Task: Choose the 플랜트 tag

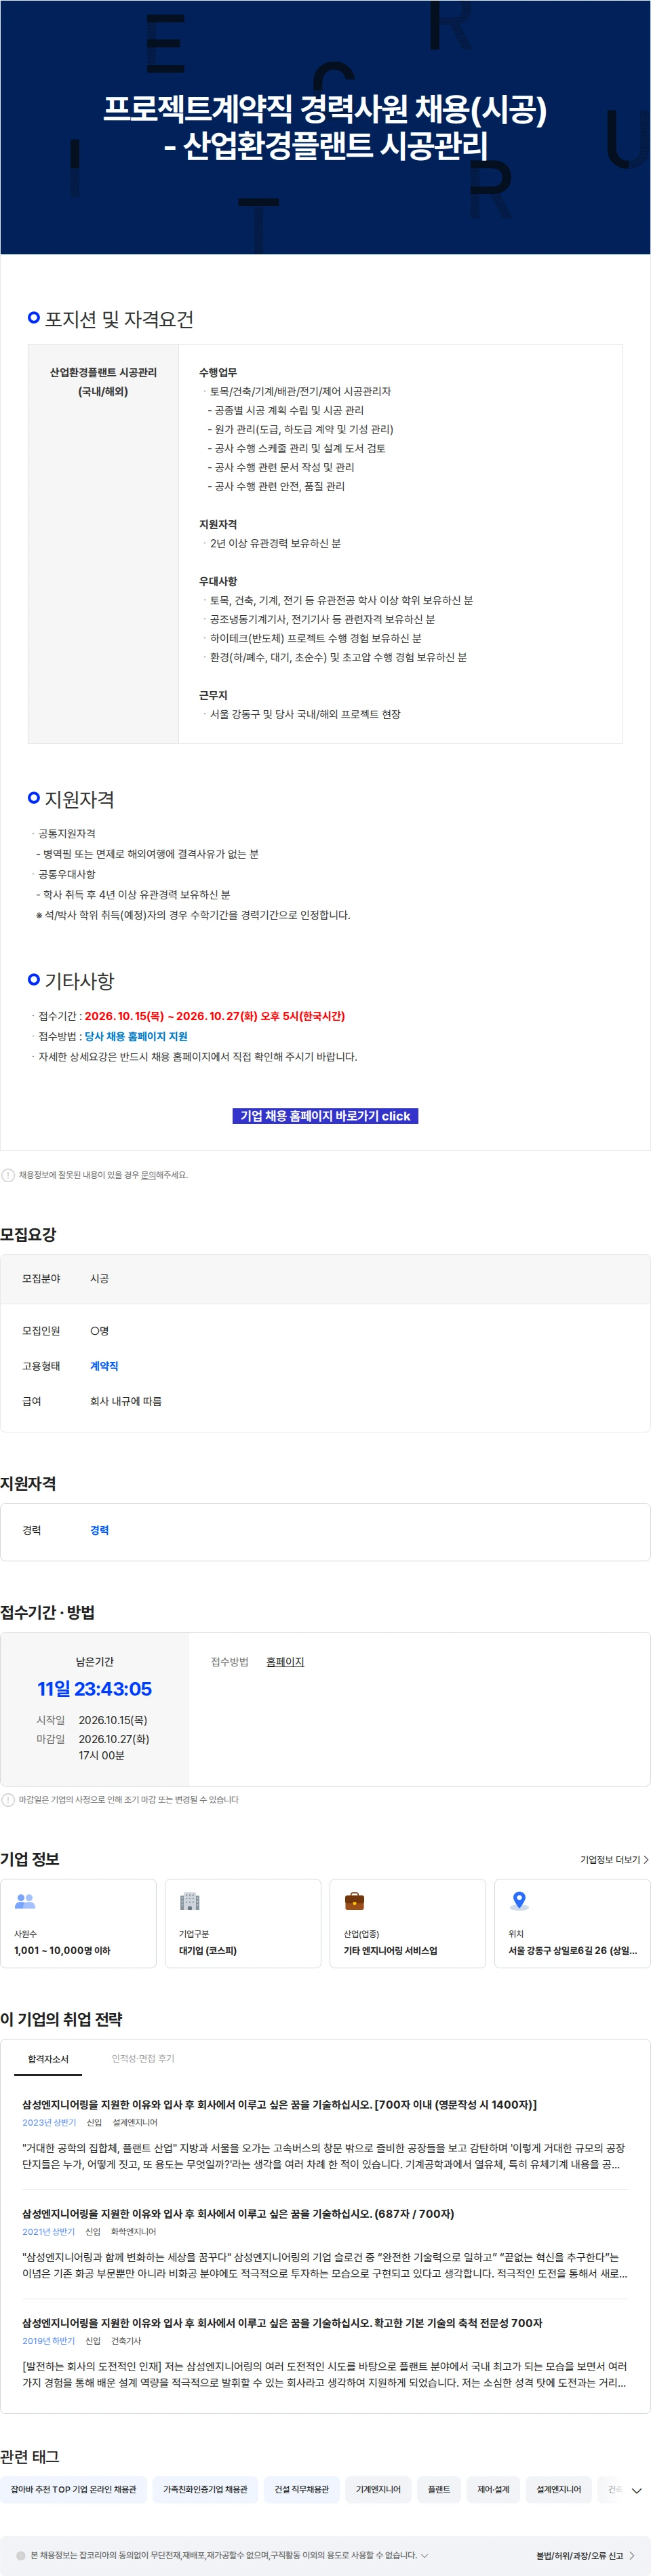Action: (x=439, y=2489)
